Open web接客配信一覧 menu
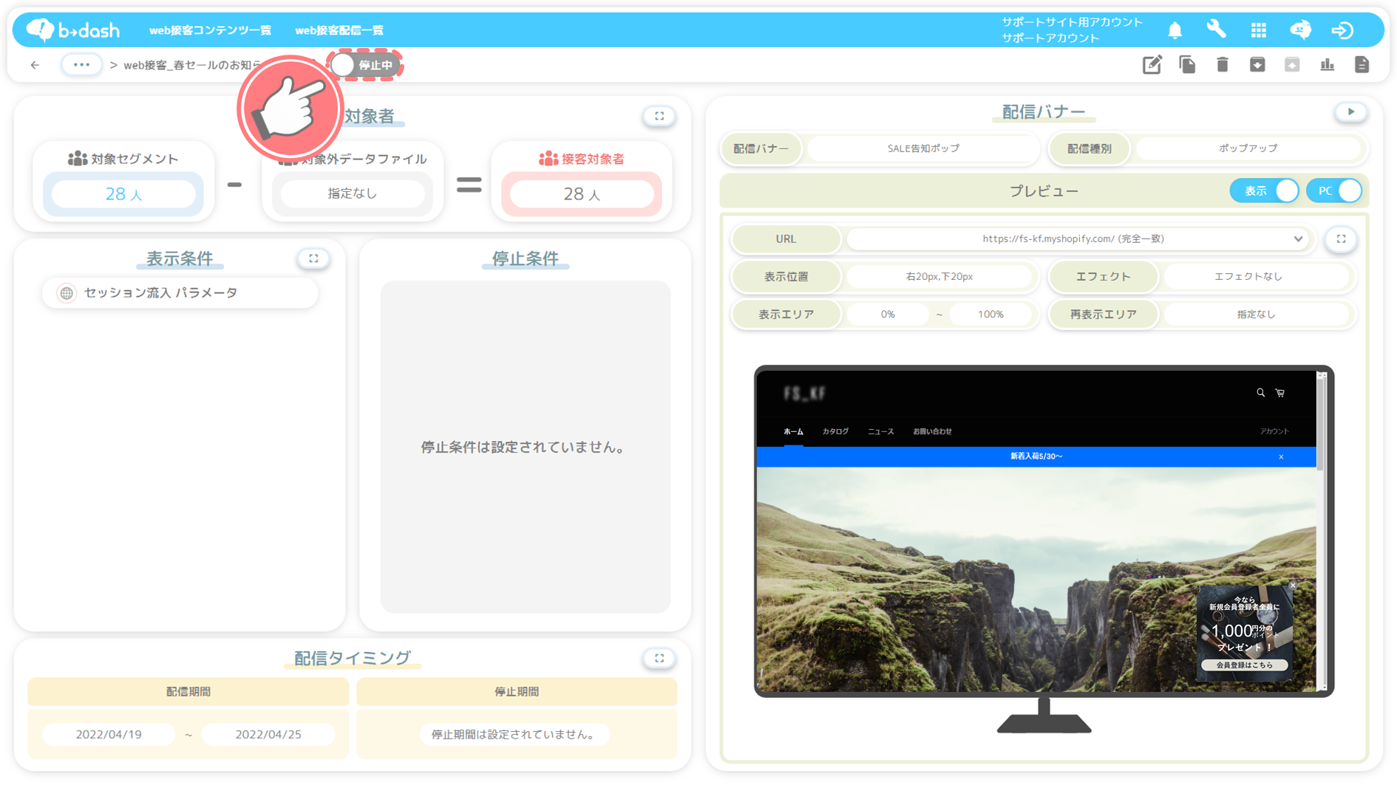 (x=339, y=30)
